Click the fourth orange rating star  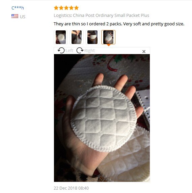(x=71, y=8)
